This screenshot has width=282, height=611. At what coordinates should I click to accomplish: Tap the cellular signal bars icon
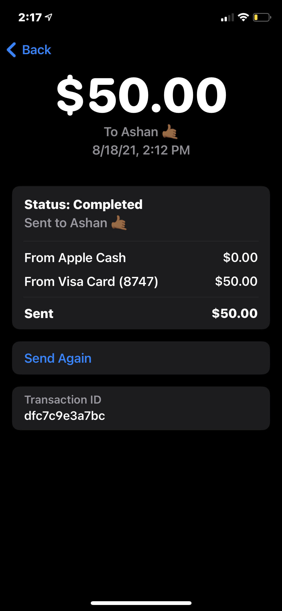(227, 18)
